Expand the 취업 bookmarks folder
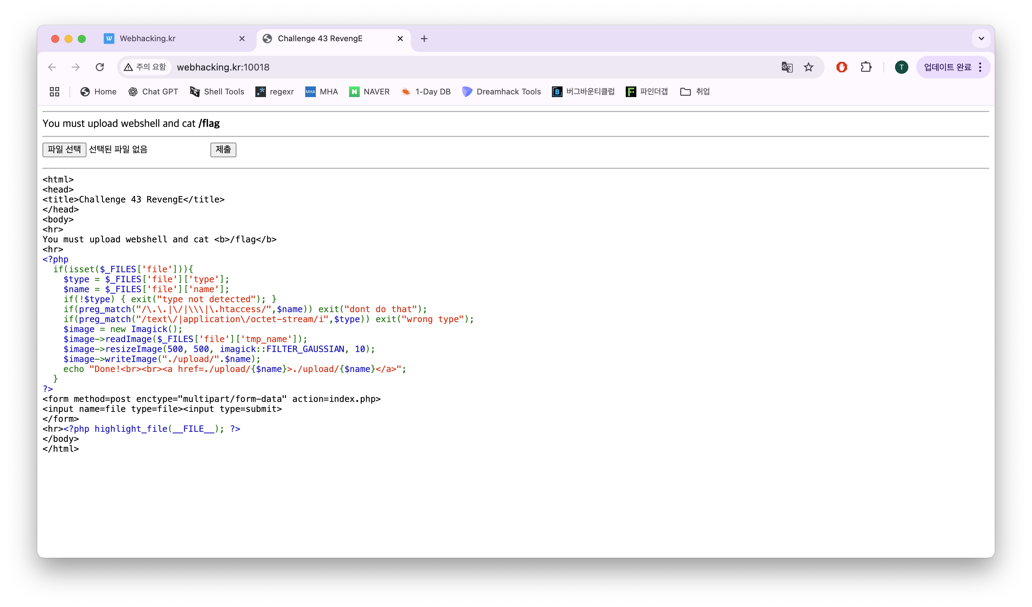1032x607 pixels. 695,92
